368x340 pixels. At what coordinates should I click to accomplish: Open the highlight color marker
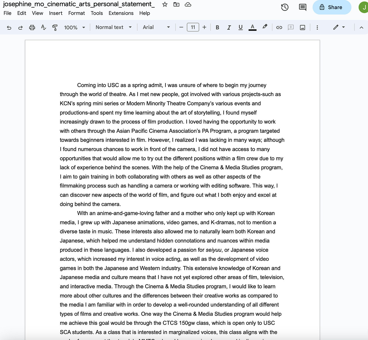265,27
